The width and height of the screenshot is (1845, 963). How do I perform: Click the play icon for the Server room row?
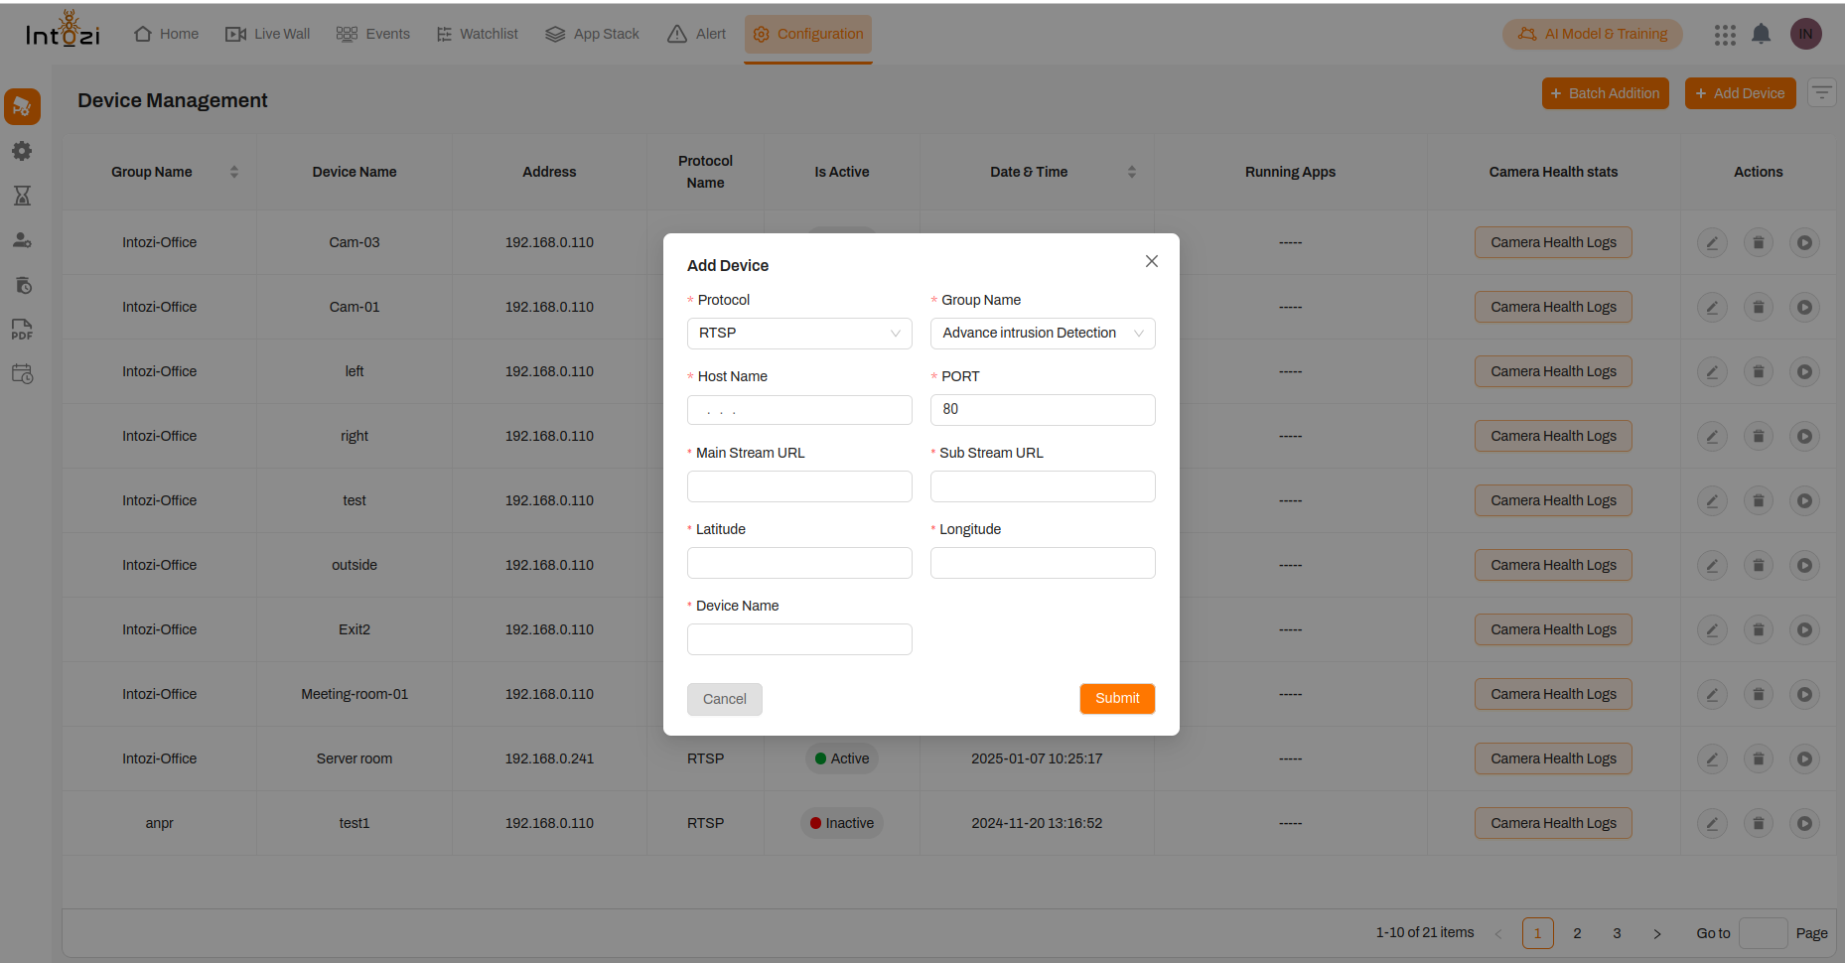1804,758
